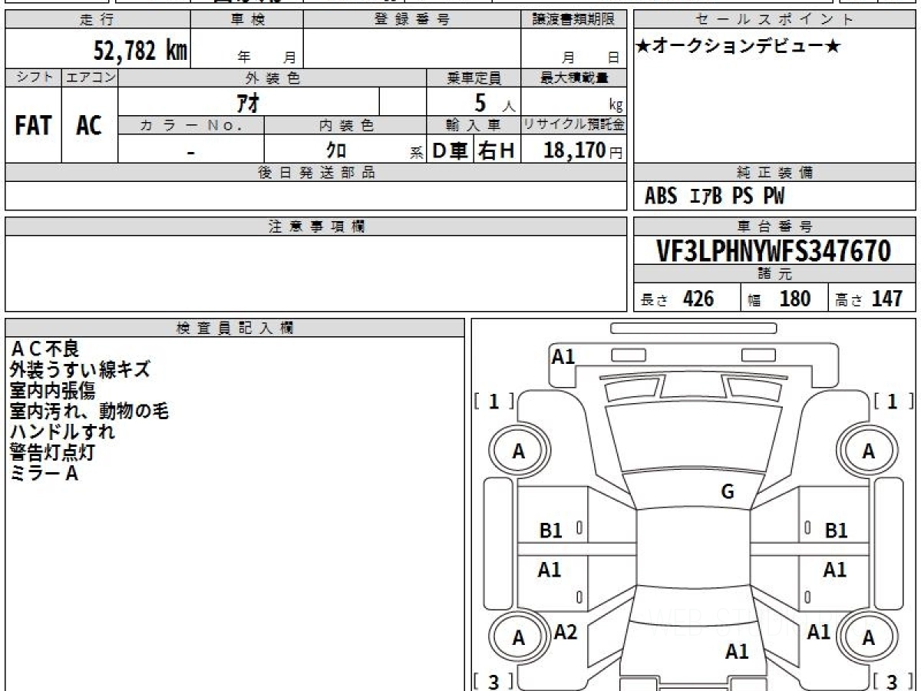
Task: Select the 右H steering value
Action: pos(497,150)
